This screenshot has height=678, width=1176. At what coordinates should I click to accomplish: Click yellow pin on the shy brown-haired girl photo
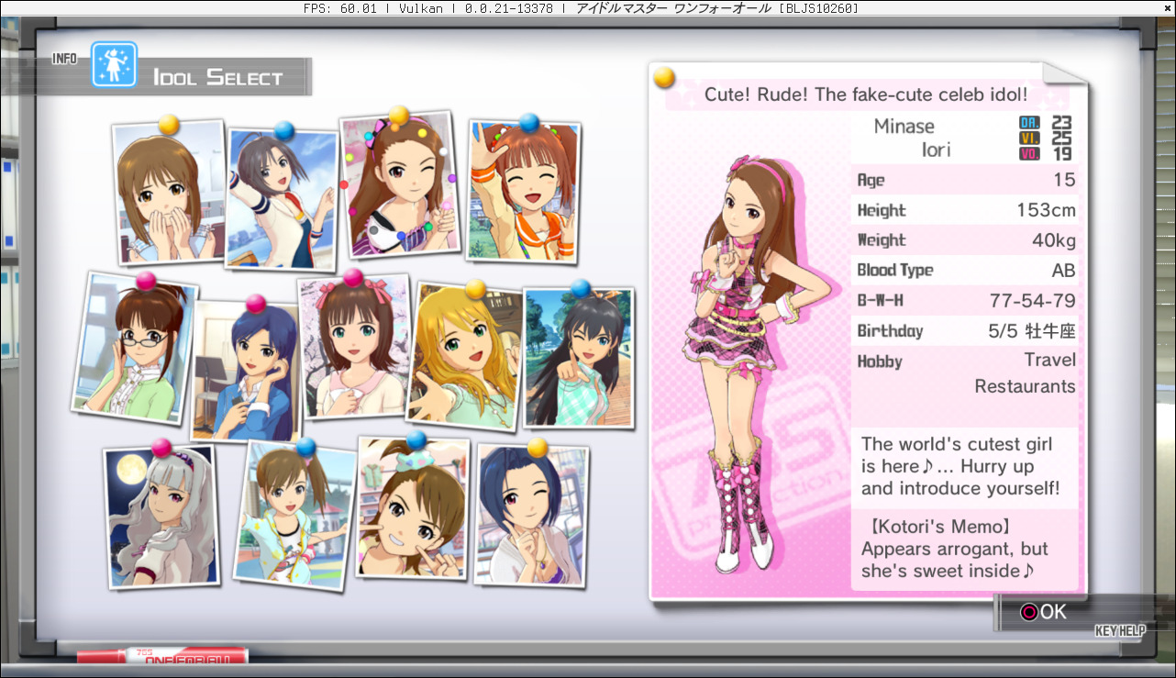[x=169, y=124]
